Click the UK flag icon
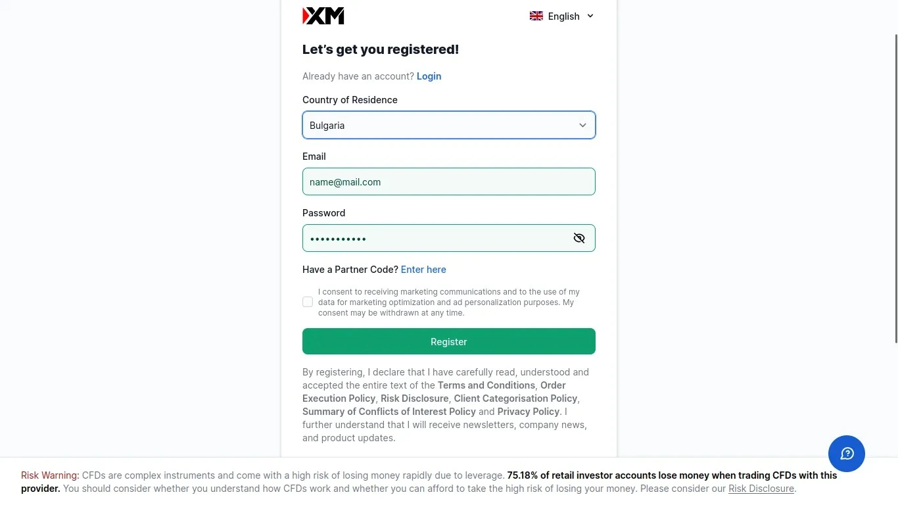Image resolution: width=898 pixels, height=505 pixels. [x=536, y=16]
